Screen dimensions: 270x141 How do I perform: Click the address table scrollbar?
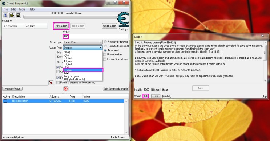(126, 117)
